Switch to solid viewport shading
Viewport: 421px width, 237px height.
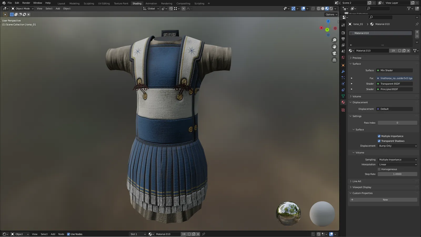point(323,9)
